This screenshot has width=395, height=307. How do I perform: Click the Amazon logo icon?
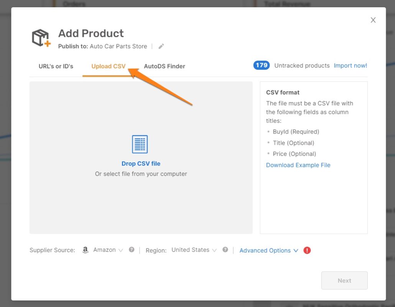point(86,250)
